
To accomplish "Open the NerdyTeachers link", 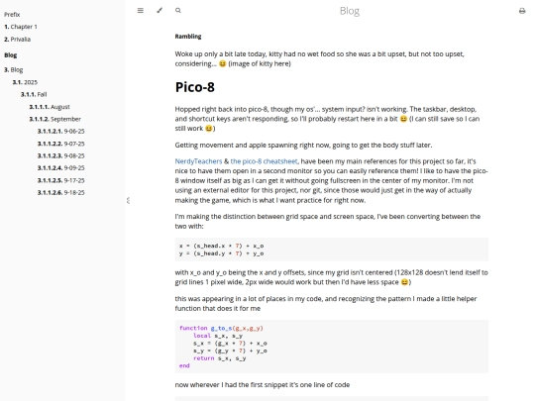I will point(198,161).
